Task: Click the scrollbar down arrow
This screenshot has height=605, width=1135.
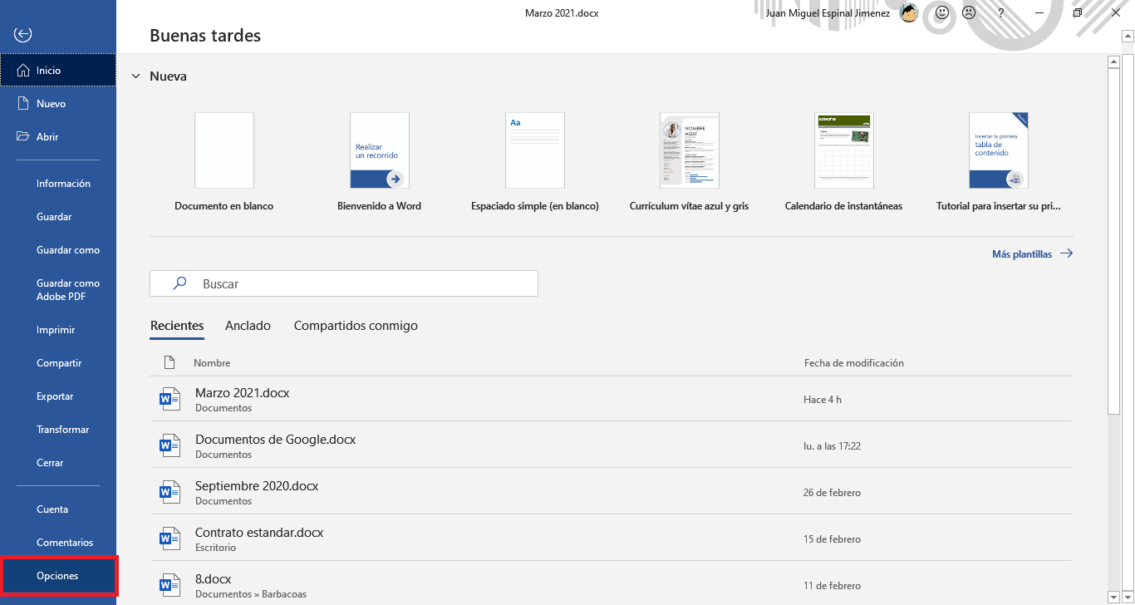Action: point(1114,597)
